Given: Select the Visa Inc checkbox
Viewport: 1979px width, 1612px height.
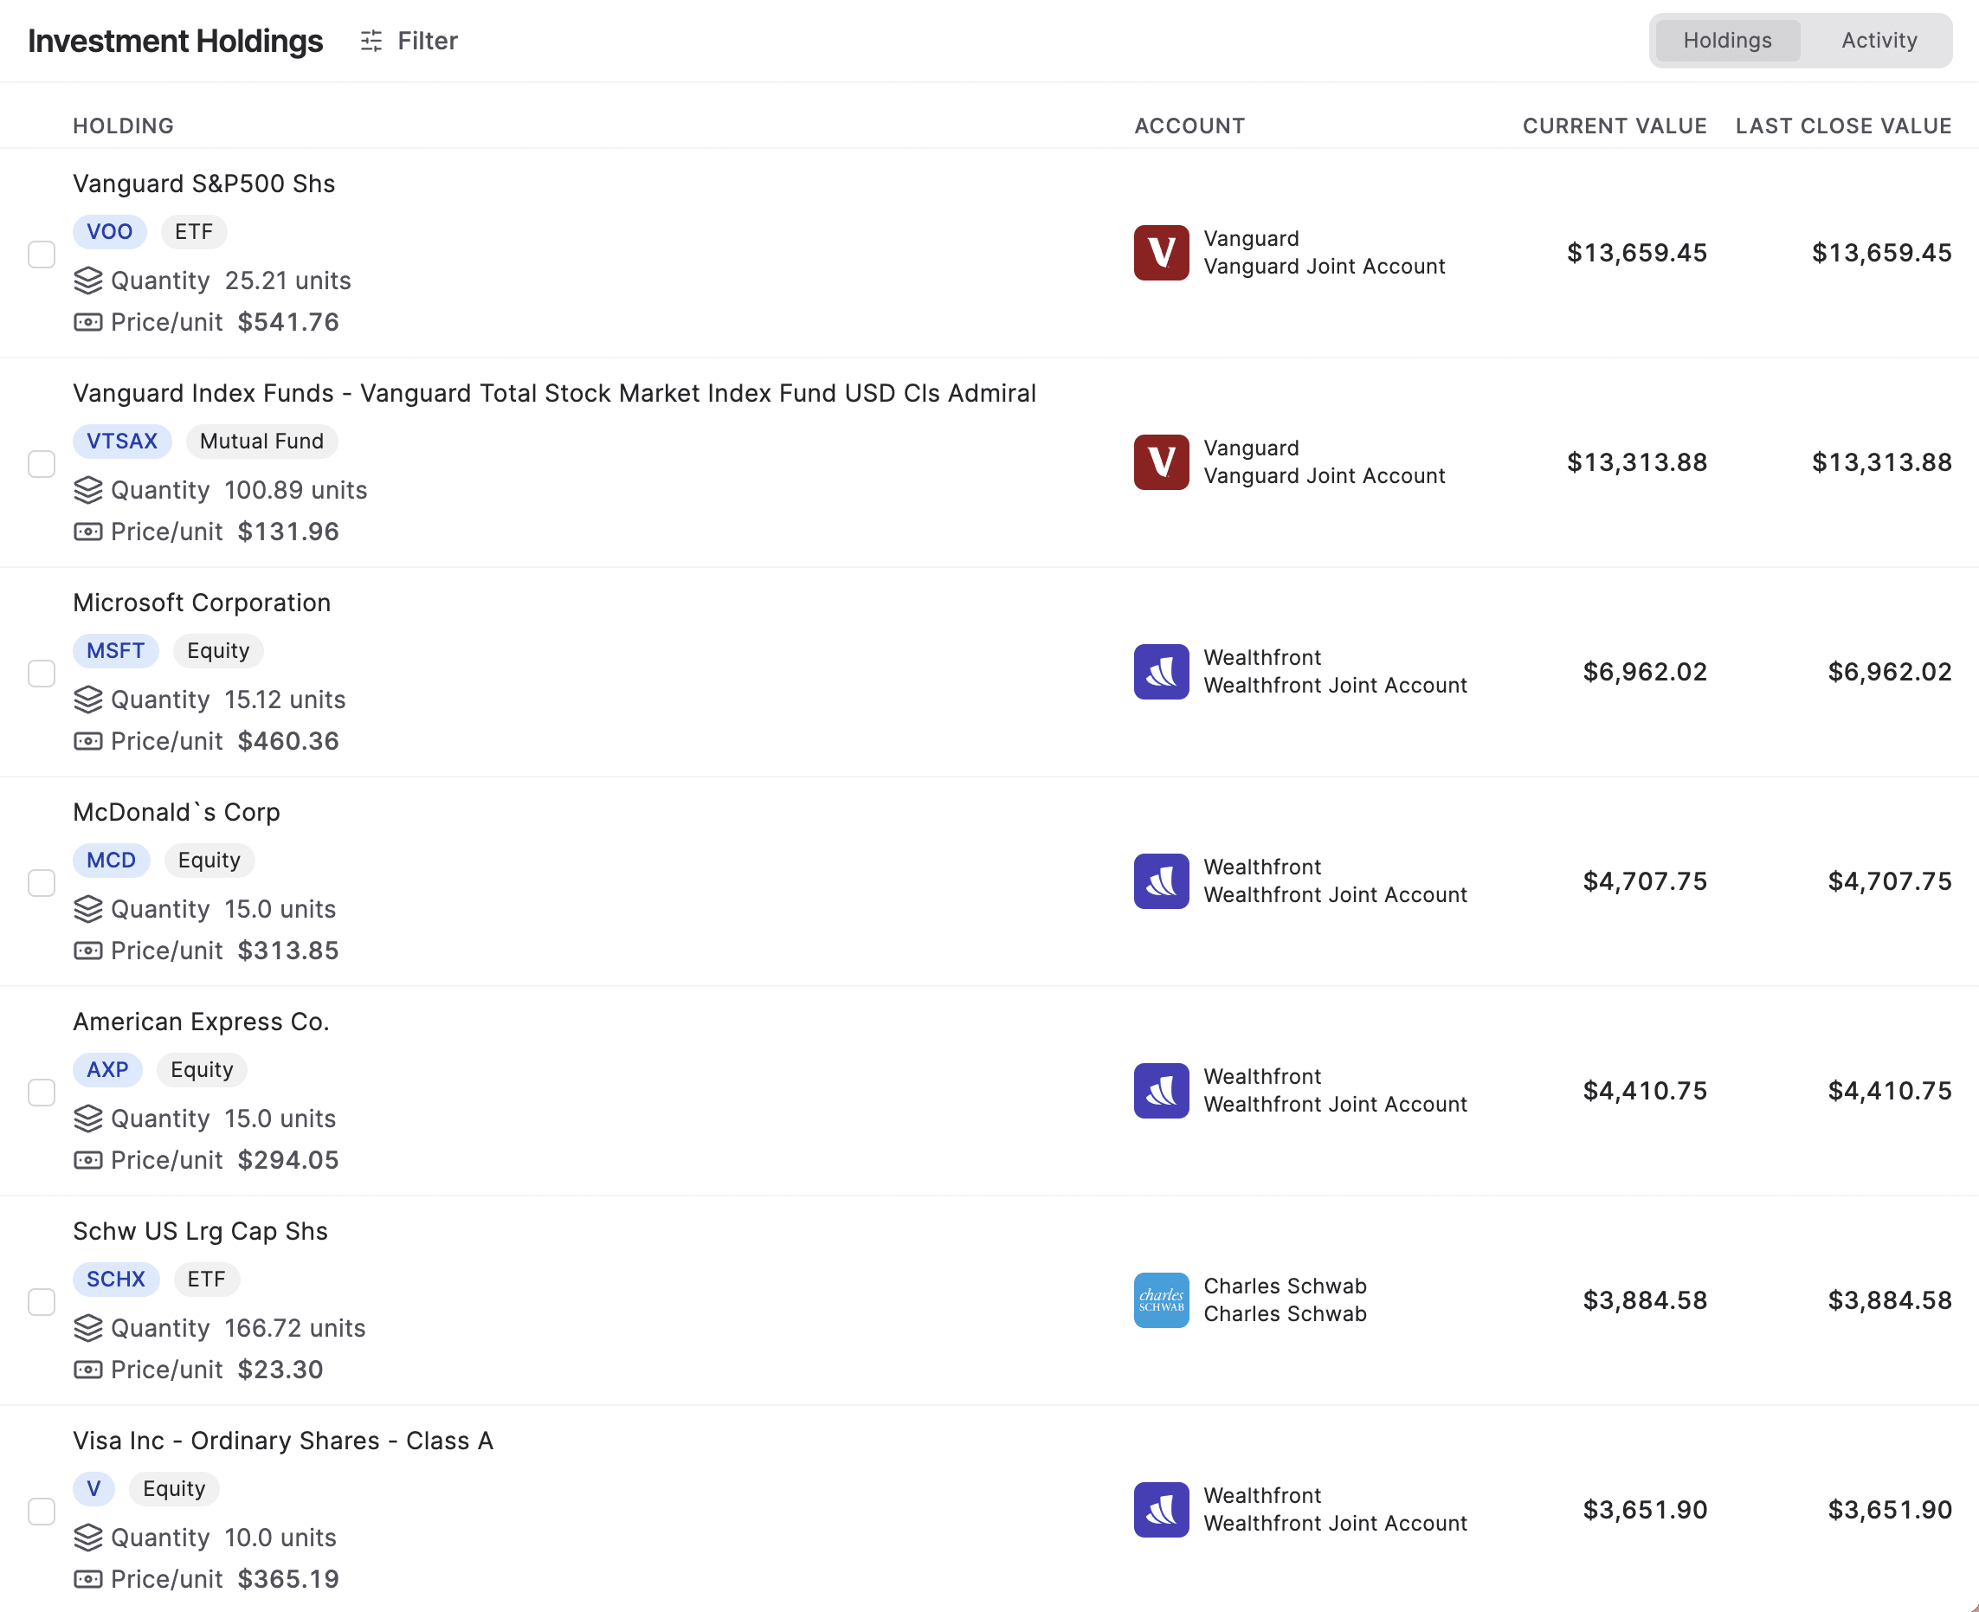Looking at the screenshot, I should (x=42, y=1511).
